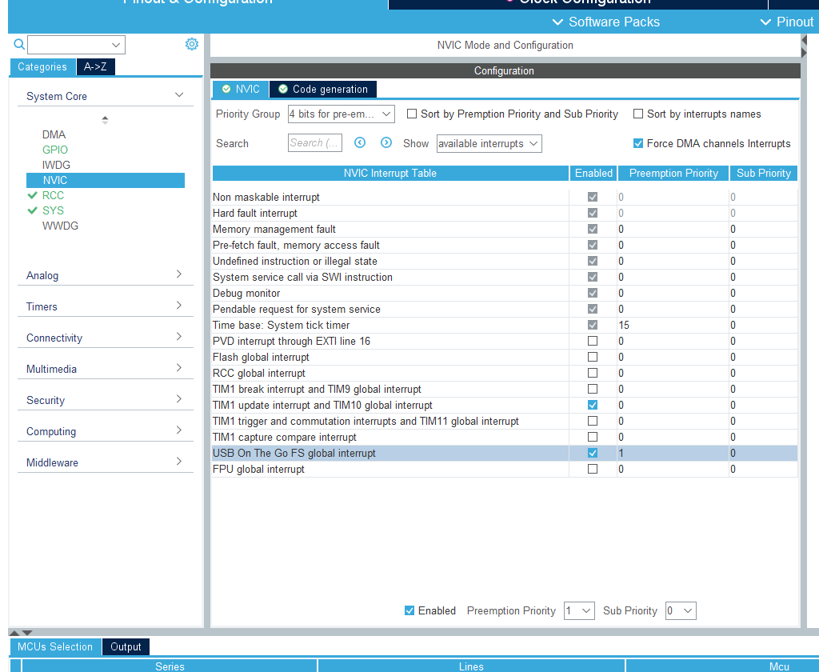This screenshot has width=819, height=672.
Task: Switch to the Categories tab
Action: click(x=42, y=67)
